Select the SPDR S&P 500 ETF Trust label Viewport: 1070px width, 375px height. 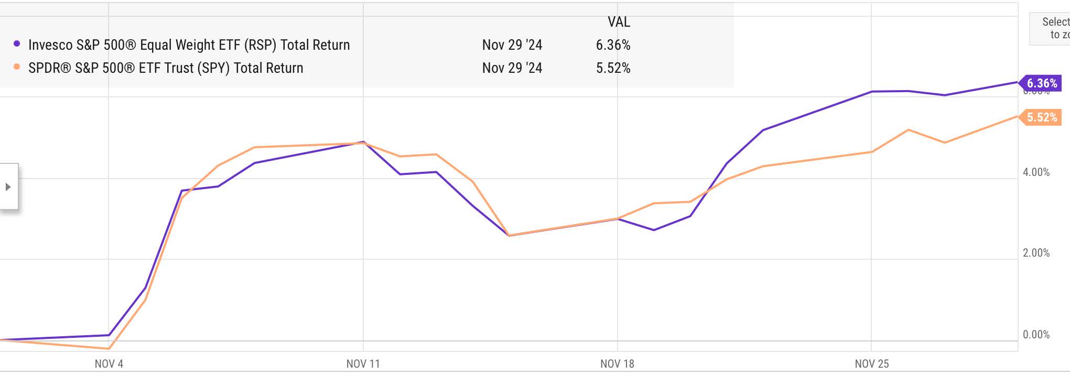[x=166, y=68]
